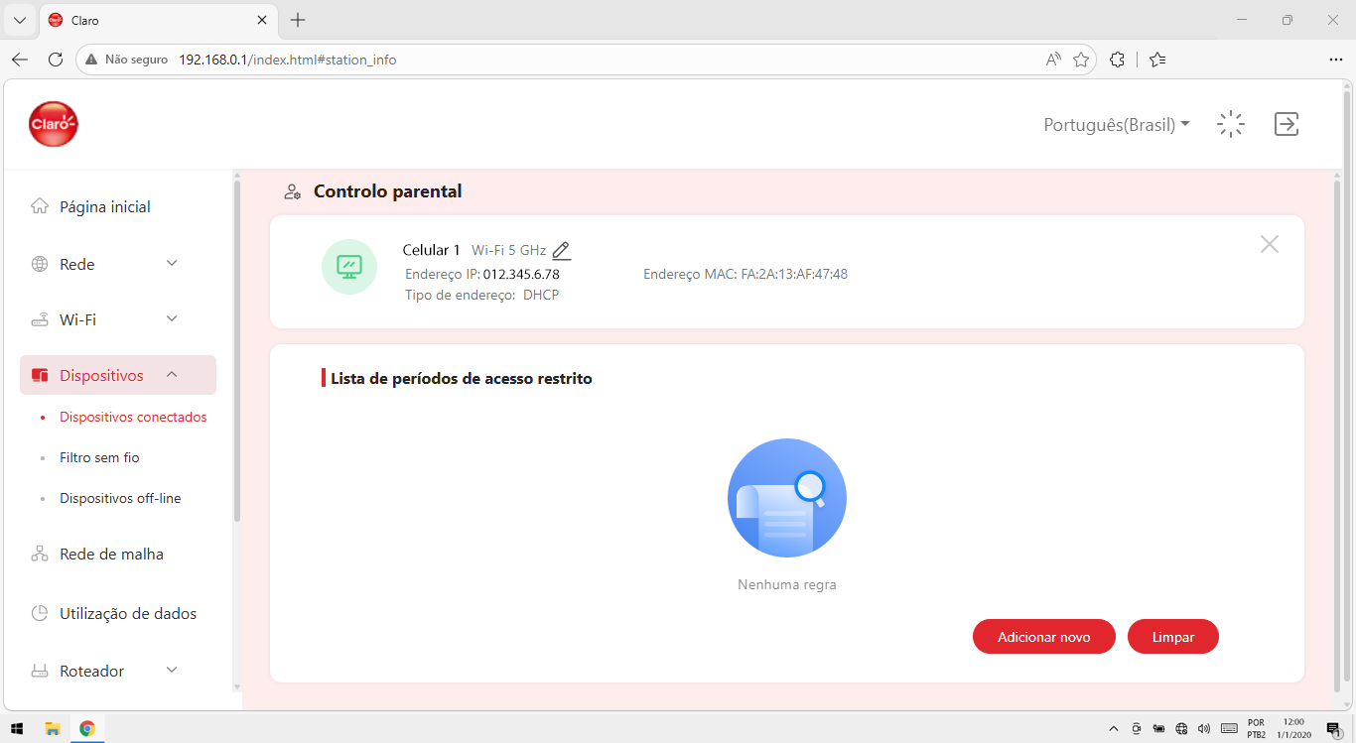1356x743 pixels.
Task: Expand the Wi-Fi sidebar section
Action: [x=118, y=319]
